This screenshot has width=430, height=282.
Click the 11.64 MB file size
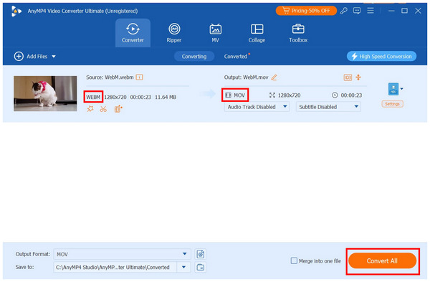(x=166, y=97)
